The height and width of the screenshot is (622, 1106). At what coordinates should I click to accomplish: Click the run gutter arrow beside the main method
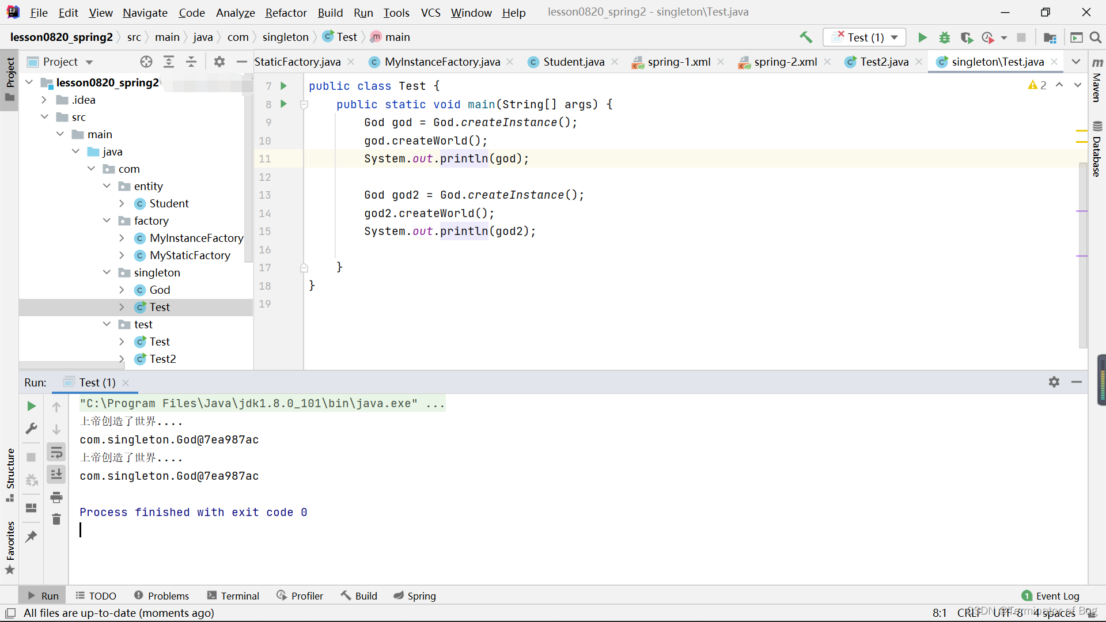click(283, 104)
